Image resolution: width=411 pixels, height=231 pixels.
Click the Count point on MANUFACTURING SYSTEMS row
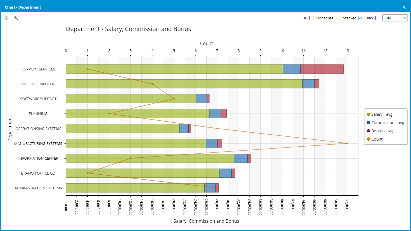coord(347,143)
